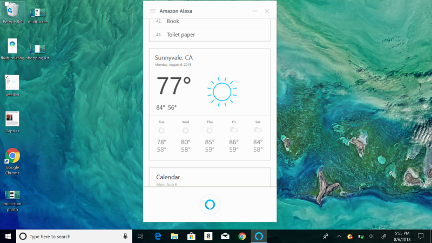This screenshot has height=243, width=432.
Task: Open the Recycle Bin desktop icon
Action: 12,12
